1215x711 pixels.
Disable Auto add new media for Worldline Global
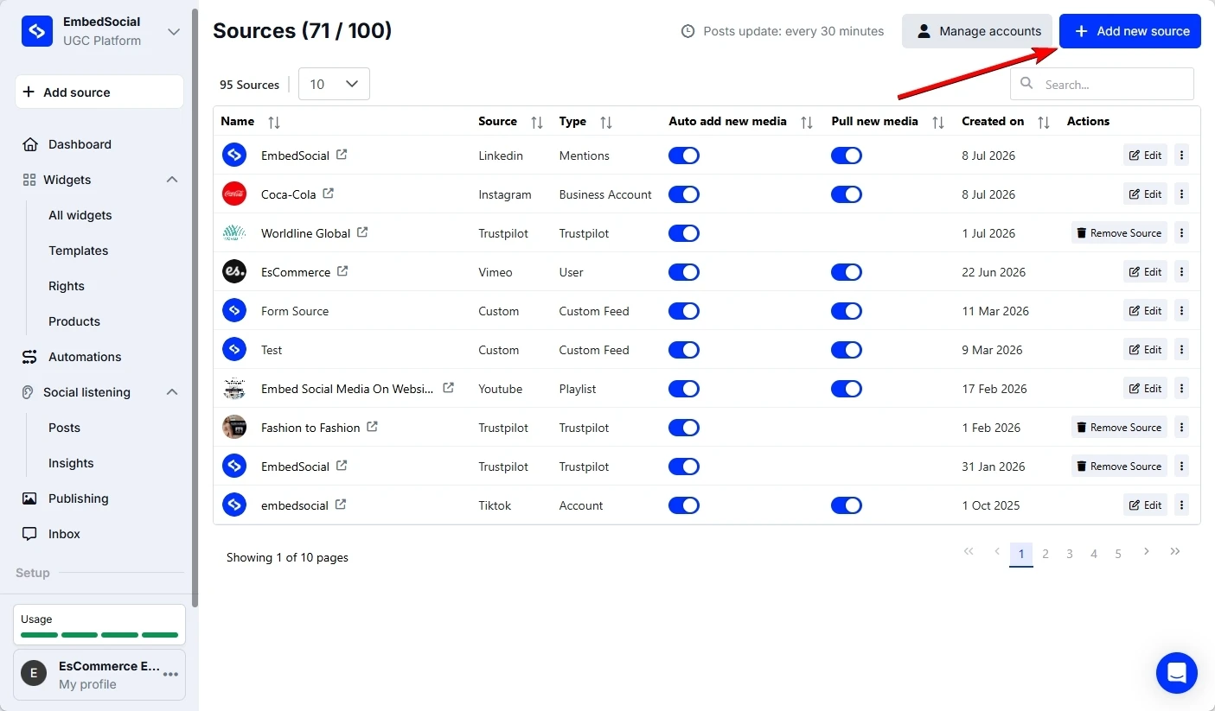click(x=684, y=232)
